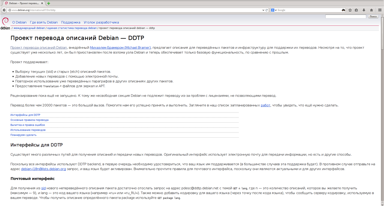Select the Debian tab title
384x206 pixels.
pyautogui.click(x=24, y=3)
